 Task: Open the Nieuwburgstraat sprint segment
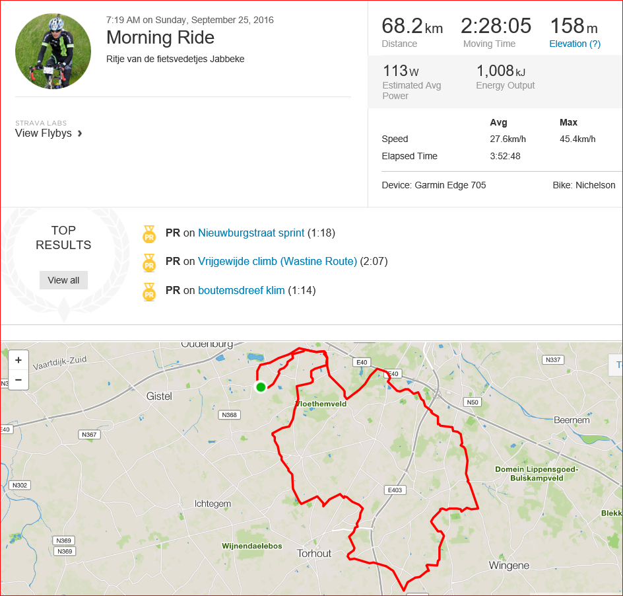pos(251,233)
